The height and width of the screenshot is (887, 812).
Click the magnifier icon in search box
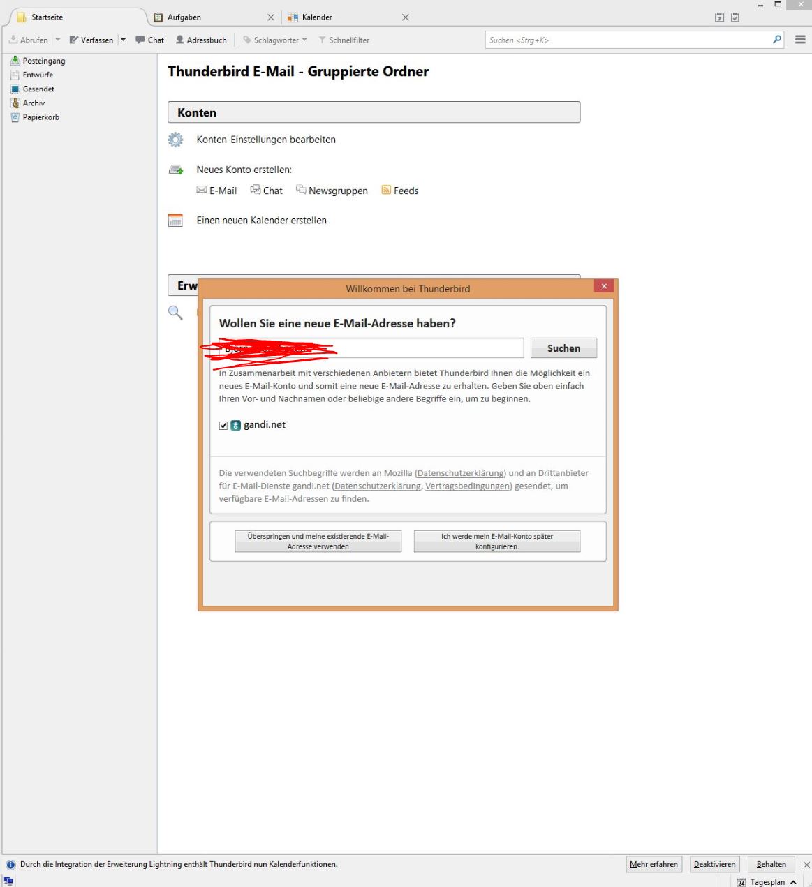pos(777,40)
